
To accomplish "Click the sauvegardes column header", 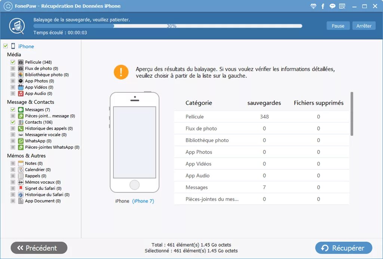I will coord(264,103).
